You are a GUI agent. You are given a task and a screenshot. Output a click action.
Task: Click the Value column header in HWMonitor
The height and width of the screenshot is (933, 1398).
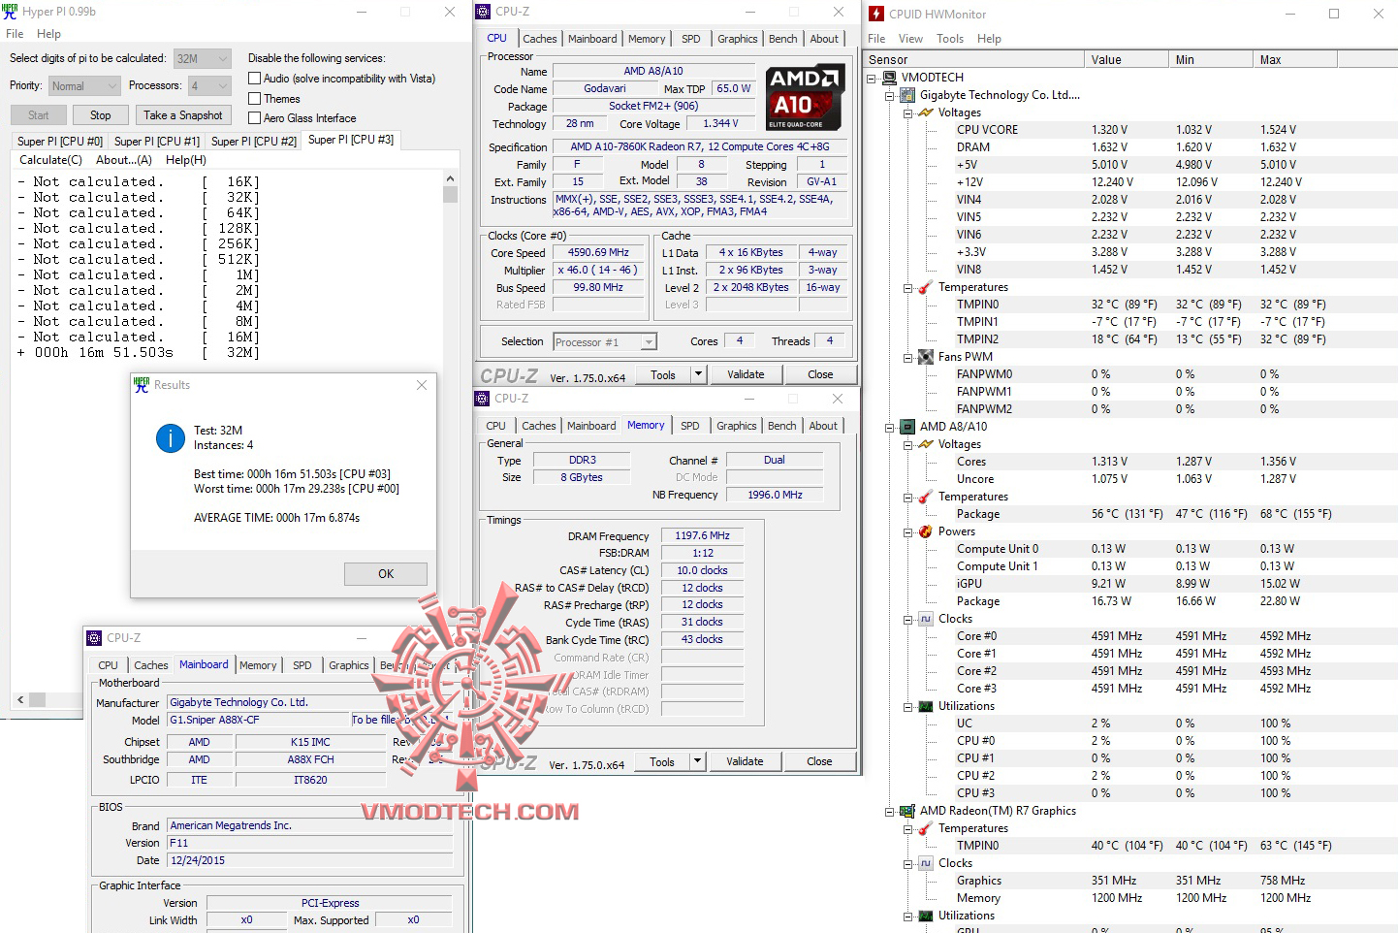coord(1127,60)
